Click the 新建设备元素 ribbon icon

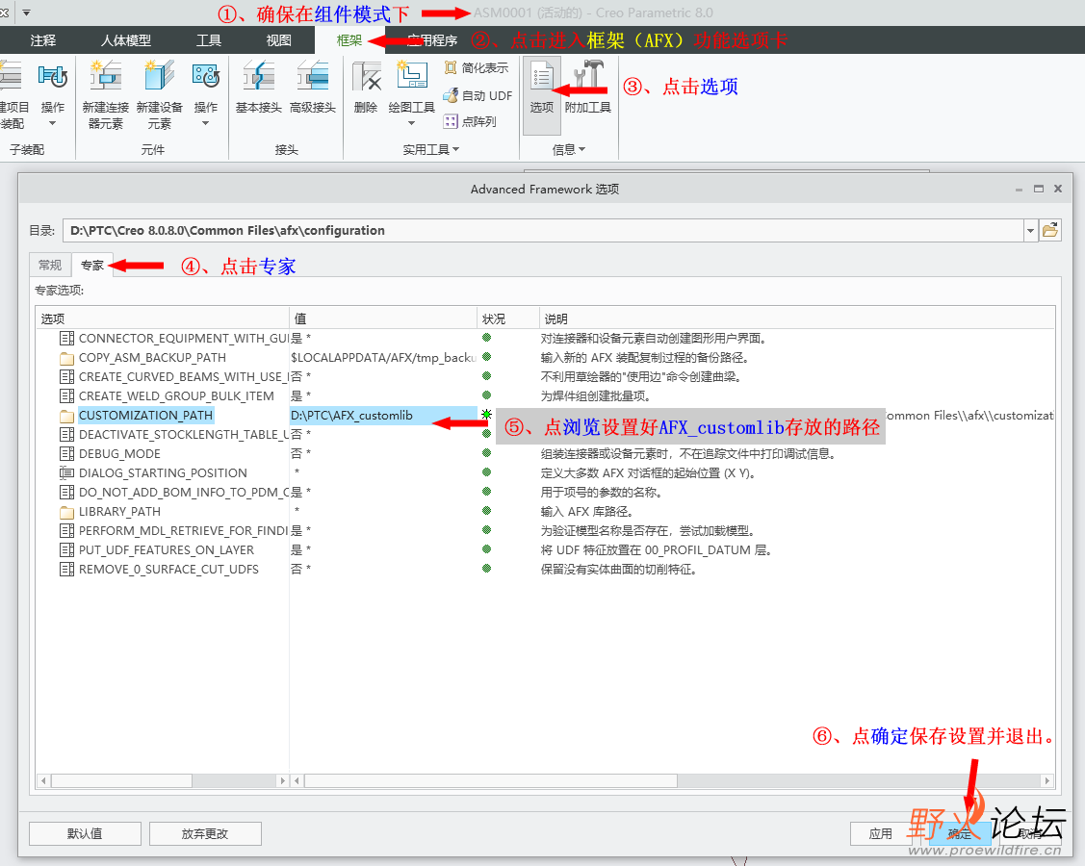(x=159, y=76)
